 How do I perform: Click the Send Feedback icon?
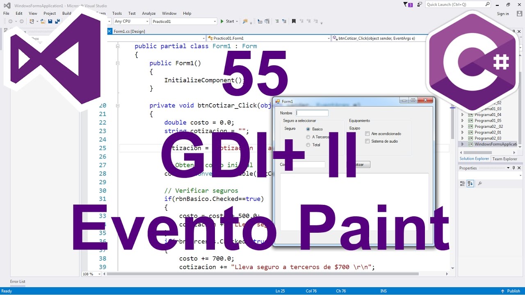(x=419, y=5)
